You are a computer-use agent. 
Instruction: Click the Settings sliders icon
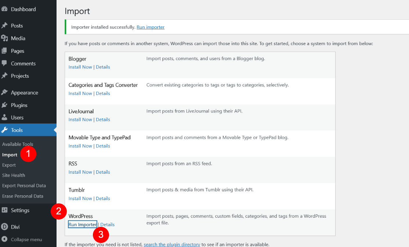click(4, 210)
